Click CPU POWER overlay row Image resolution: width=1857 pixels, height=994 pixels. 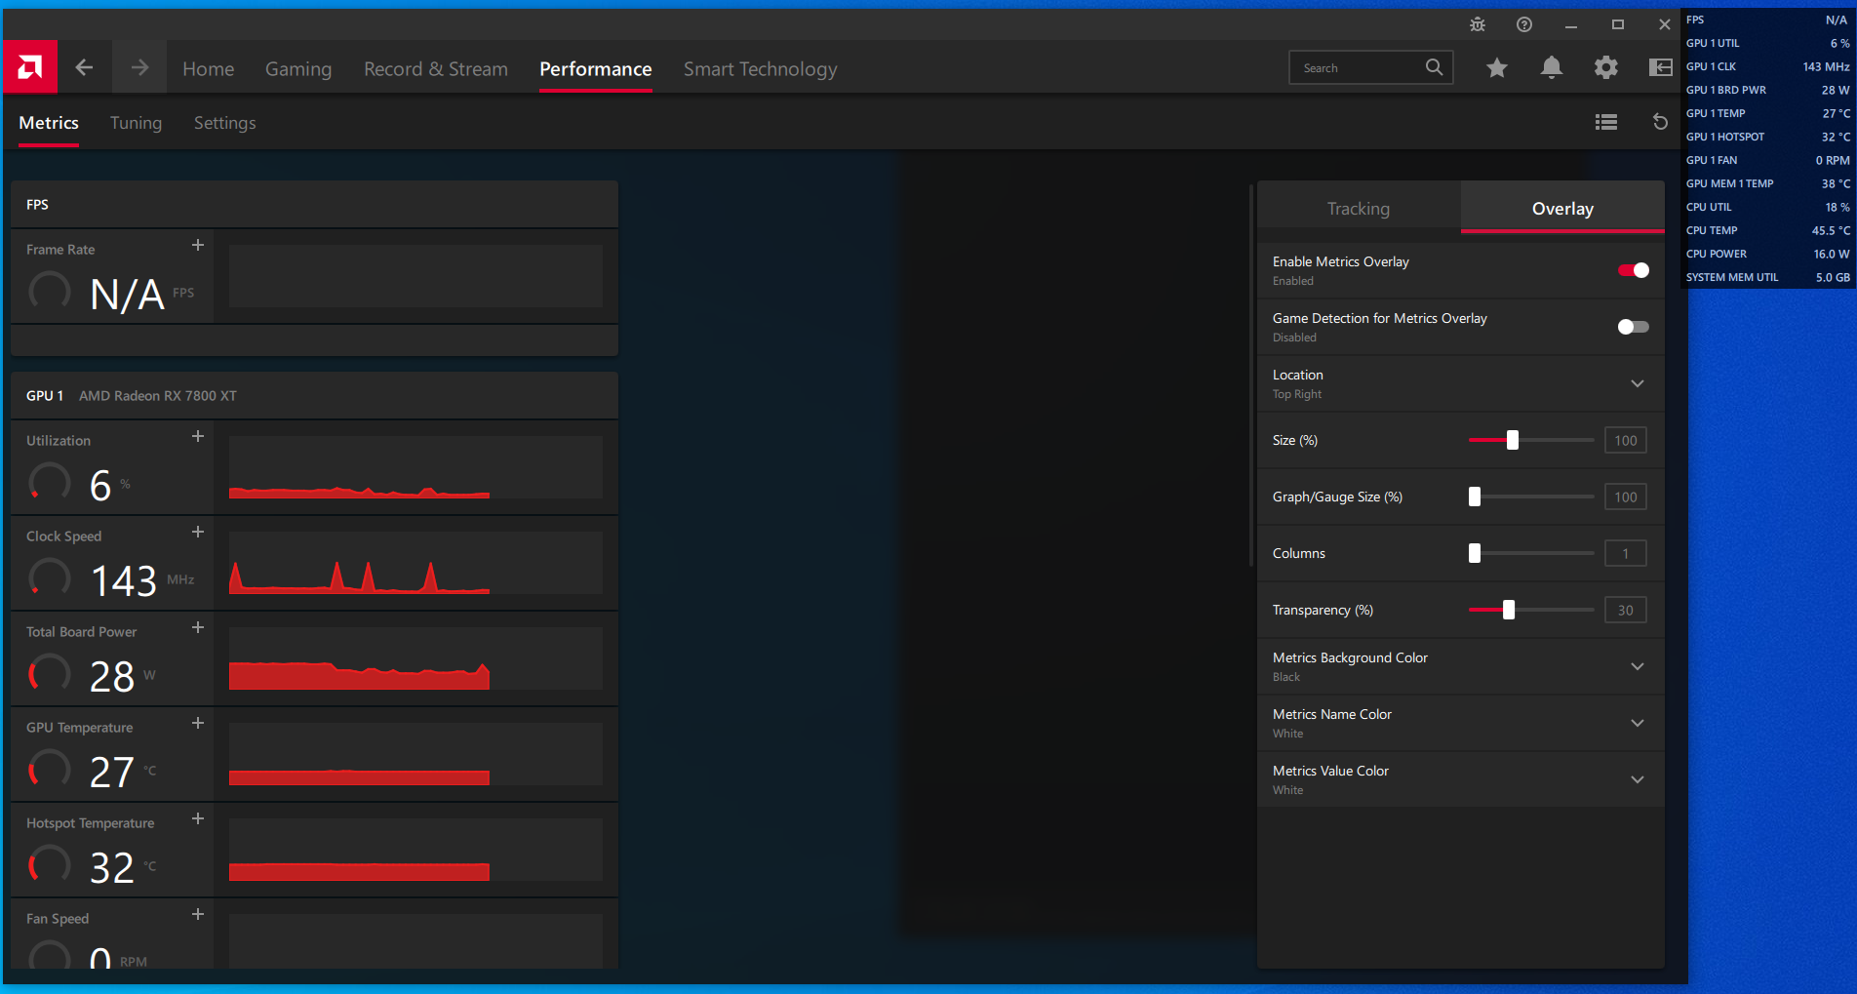[1767, 254]
